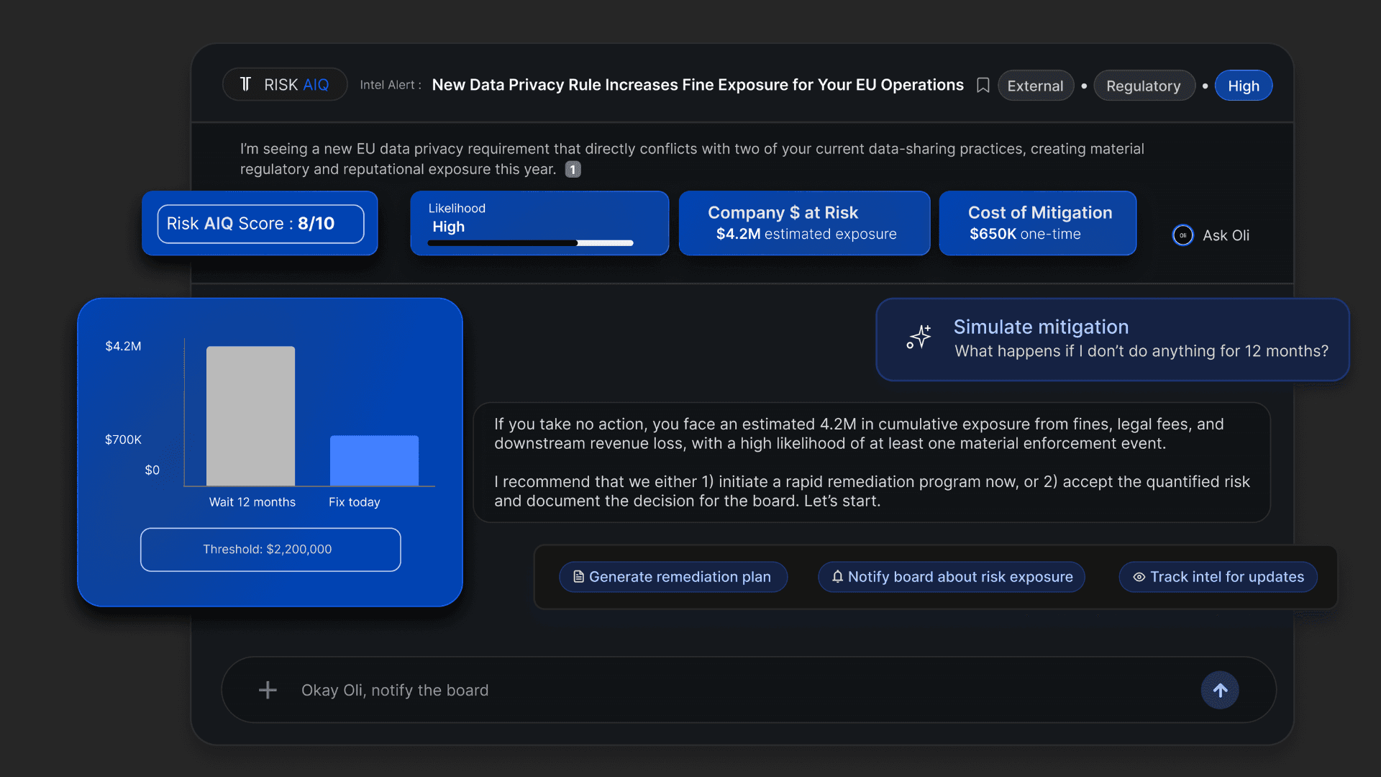
Task: Select the External tag chip
Action: point(1035,86)
